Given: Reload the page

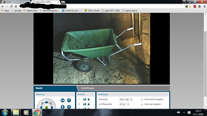Looking at the screenshot, I should pos(11,6).
